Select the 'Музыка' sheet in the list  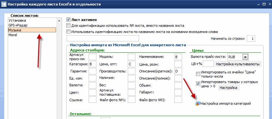[32, 30]
